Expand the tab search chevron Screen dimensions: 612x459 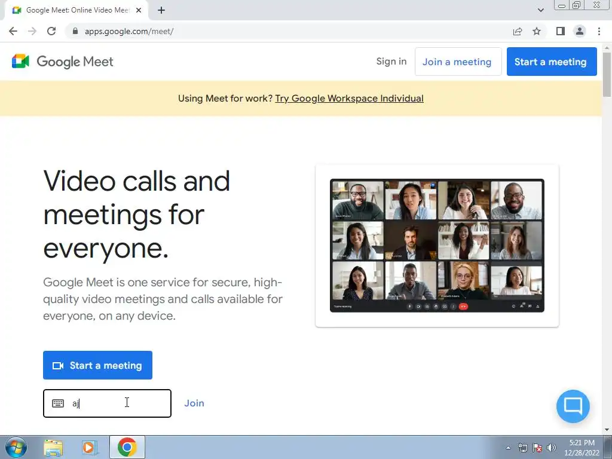tap(540, 10)
